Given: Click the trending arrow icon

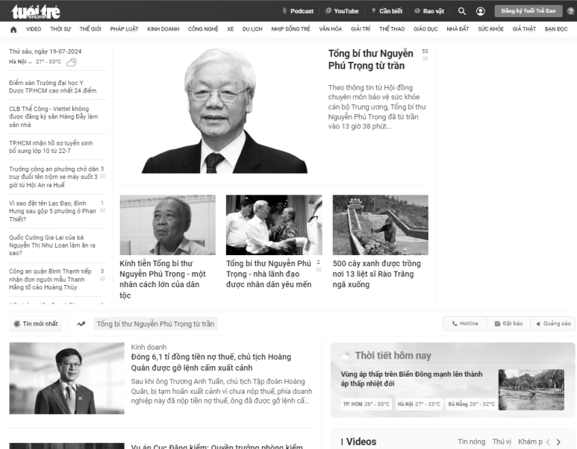Looking at the screenshot, I should (x=81, y=324).
